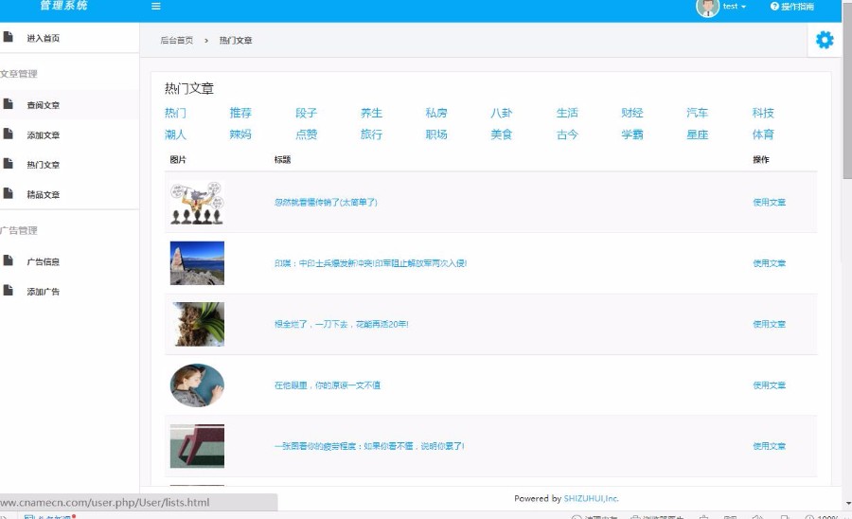Select the 古今 category
Image resolution: width=852 pixels, height=519 pixels.
[x=567, y=134]
